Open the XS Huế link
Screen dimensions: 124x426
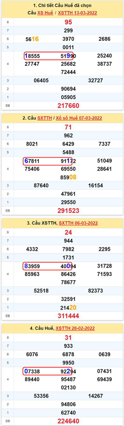[x=45, y=13]
